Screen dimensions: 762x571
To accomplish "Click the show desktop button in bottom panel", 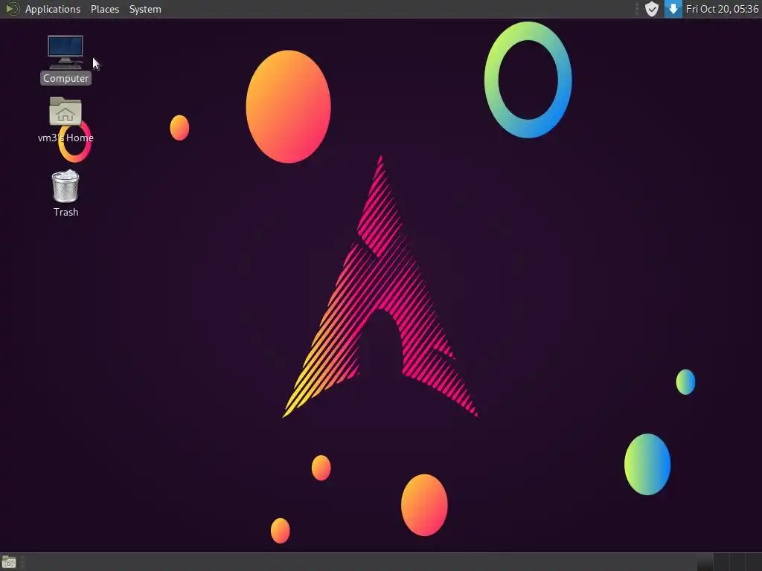I will coord(9,562).
